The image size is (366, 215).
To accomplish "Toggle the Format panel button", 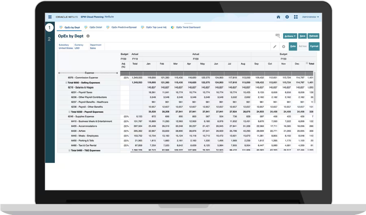I will coord(314,46).
